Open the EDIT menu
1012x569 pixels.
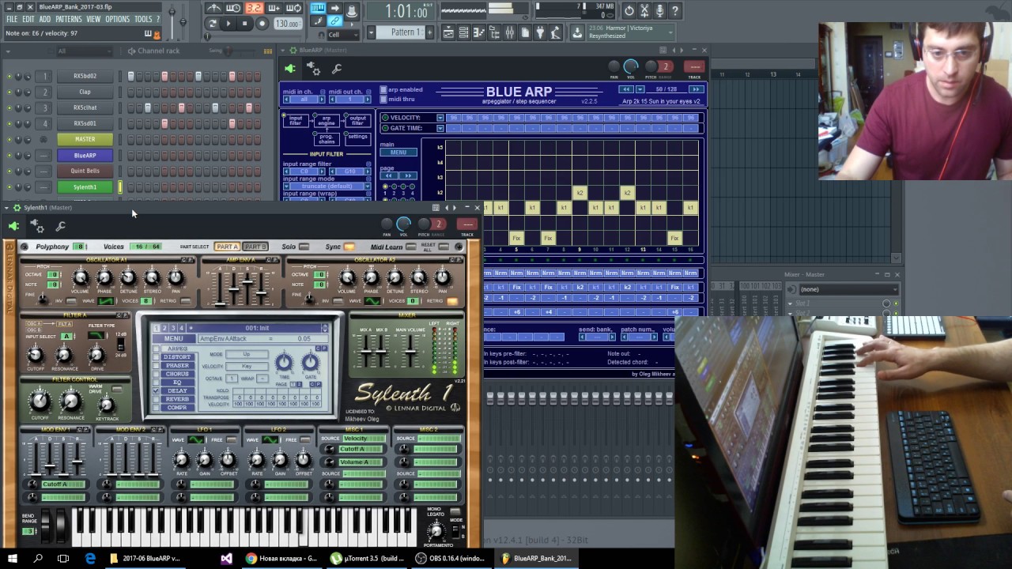[28, 19]
